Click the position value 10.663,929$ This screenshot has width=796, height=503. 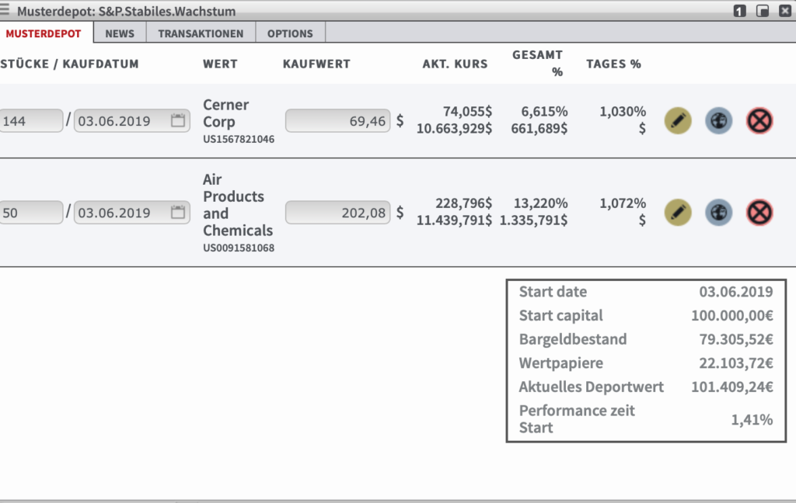point(454,129)
